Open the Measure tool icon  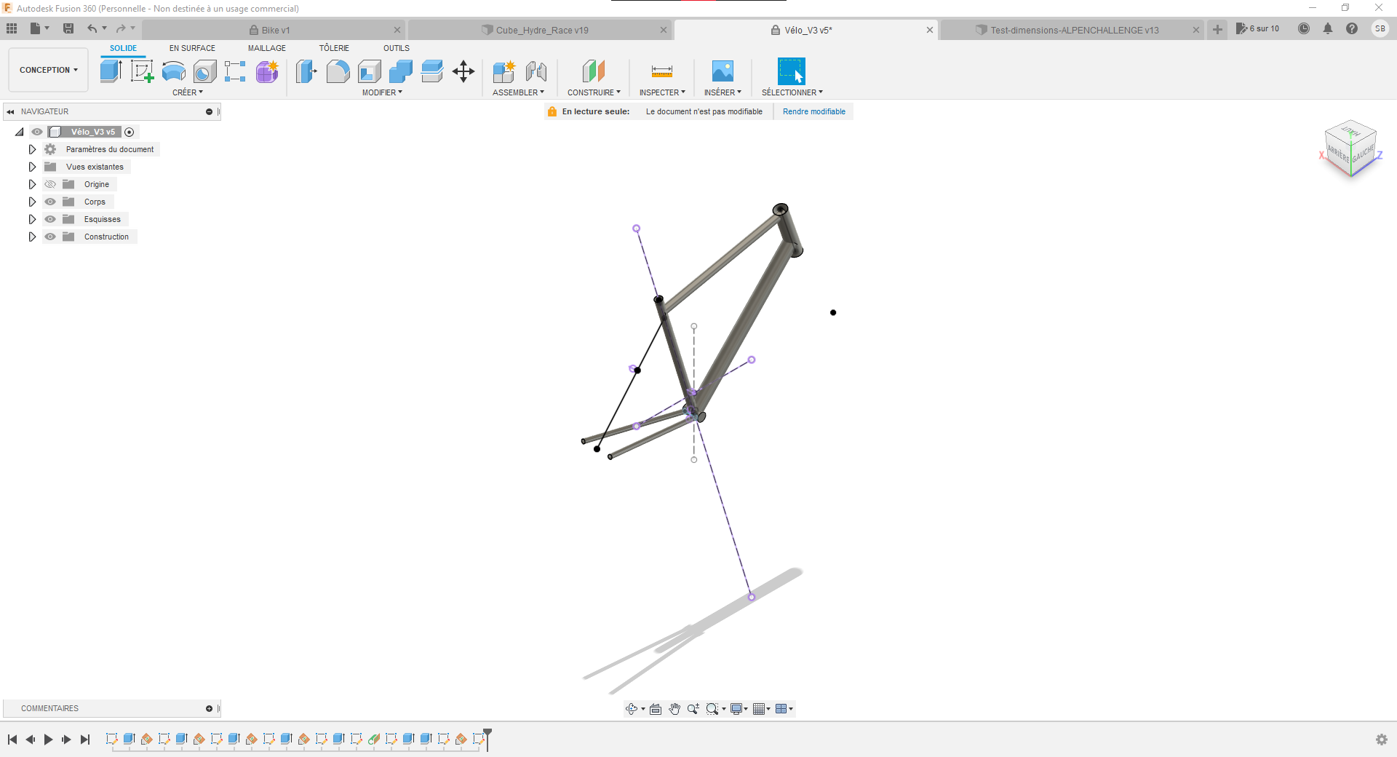[661, 71]
